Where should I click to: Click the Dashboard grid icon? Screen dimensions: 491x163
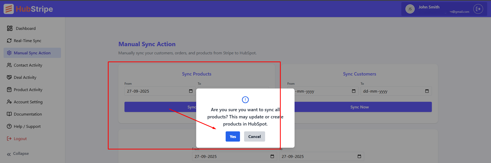coord(10,28)
